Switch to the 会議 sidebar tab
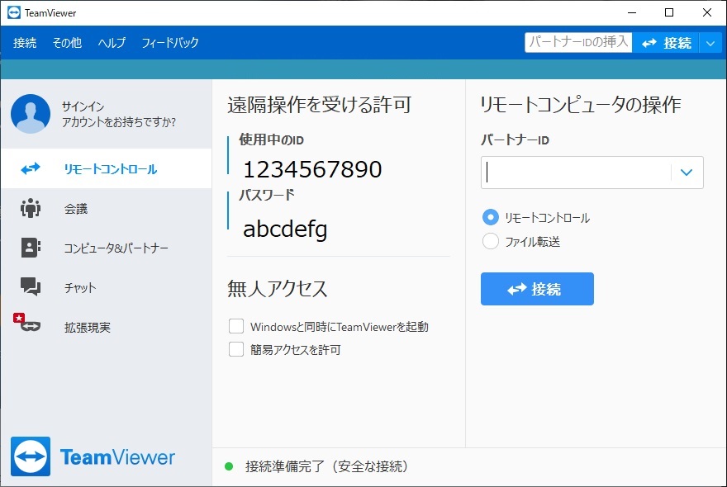Viewport: 727px width, 487px height. pos(107,209)
